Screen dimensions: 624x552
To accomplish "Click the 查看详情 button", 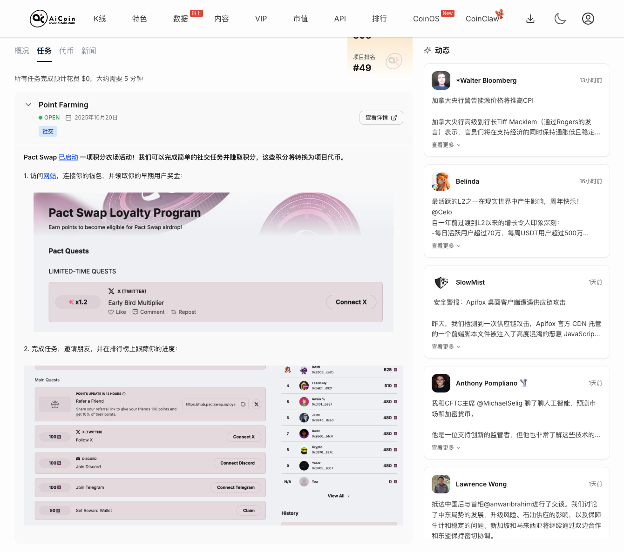I will pyautogui.click(x=381, y=118).
